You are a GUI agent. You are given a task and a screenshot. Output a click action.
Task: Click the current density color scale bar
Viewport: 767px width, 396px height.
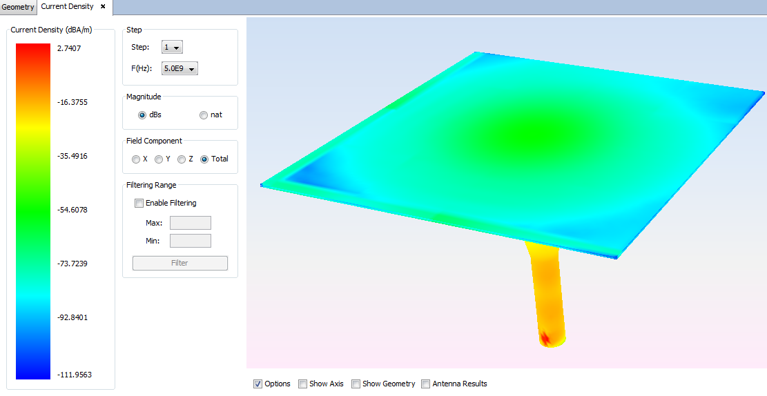coord(33,211)
